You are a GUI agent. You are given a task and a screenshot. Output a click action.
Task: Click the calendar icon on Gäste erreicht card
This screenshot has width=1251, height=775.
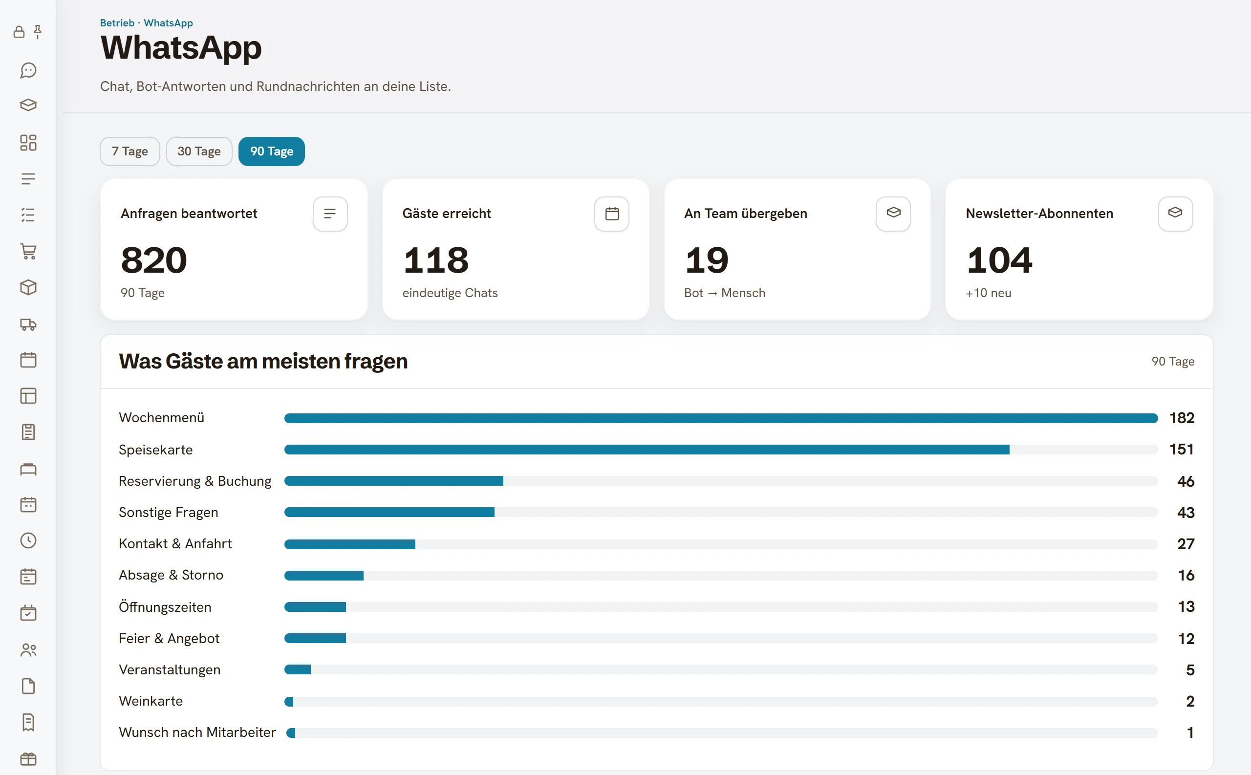coord(612,214)
